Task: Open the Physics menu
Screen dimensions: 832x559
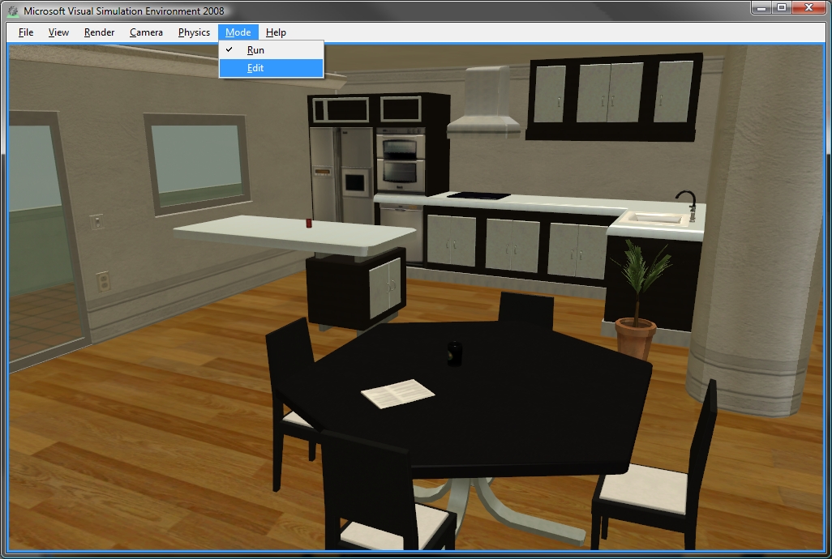Action: tap(194, 32)
